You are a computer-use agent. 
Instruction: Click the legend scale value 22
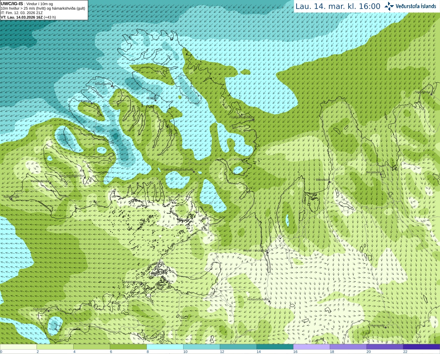point(405,352)
